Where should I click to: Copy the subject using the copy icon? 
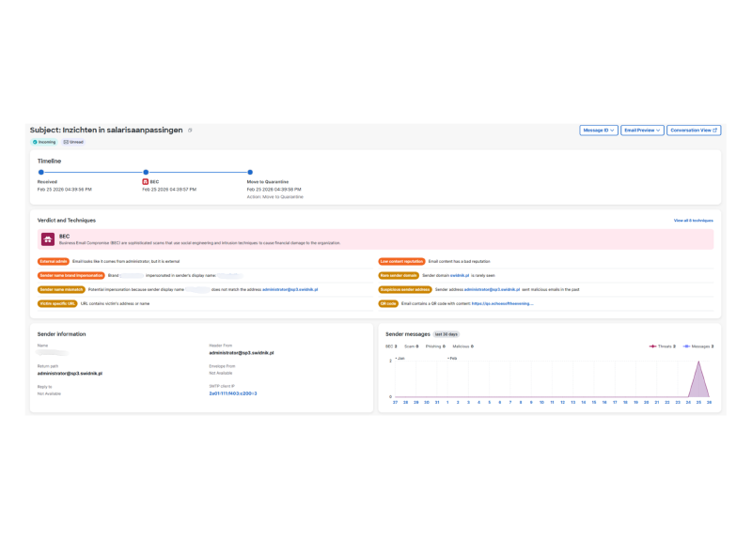(191, 131)
